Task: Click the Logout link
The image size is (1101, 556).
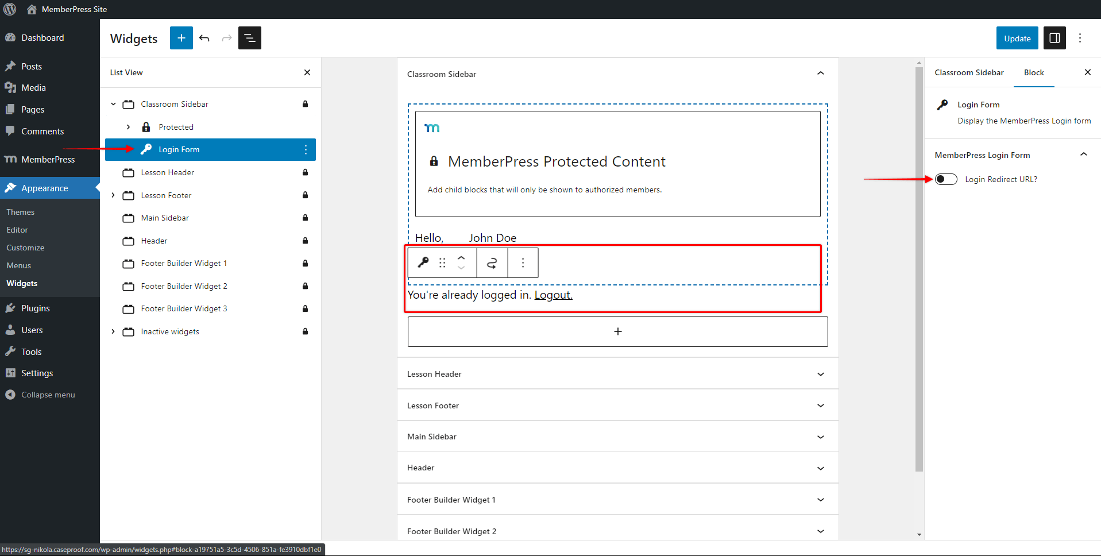Action: (553, 295)
